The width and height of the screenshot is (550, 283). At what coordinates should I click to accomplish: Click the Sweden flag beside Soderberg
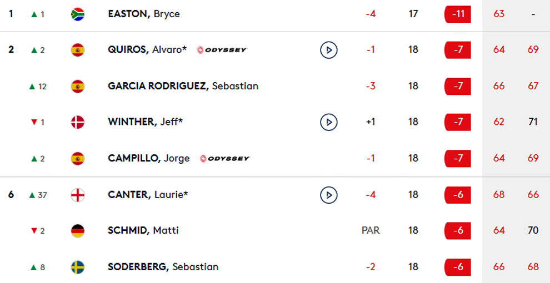[x=78, y=267]
